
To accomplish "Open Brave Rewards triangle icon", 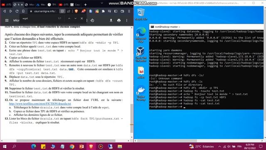I will click(83, 11).
